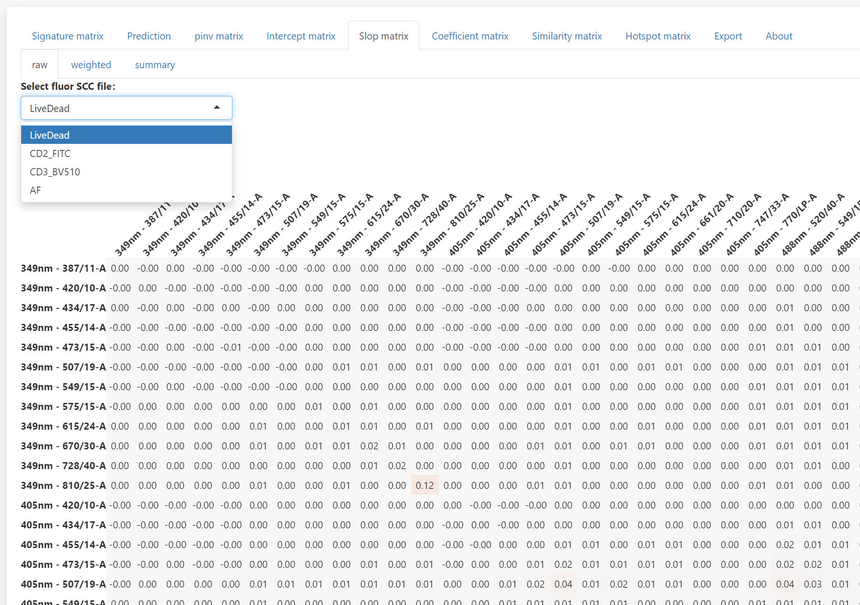
Task: Click the highlighted 0.12 heatmap cell
Action: 425,485
